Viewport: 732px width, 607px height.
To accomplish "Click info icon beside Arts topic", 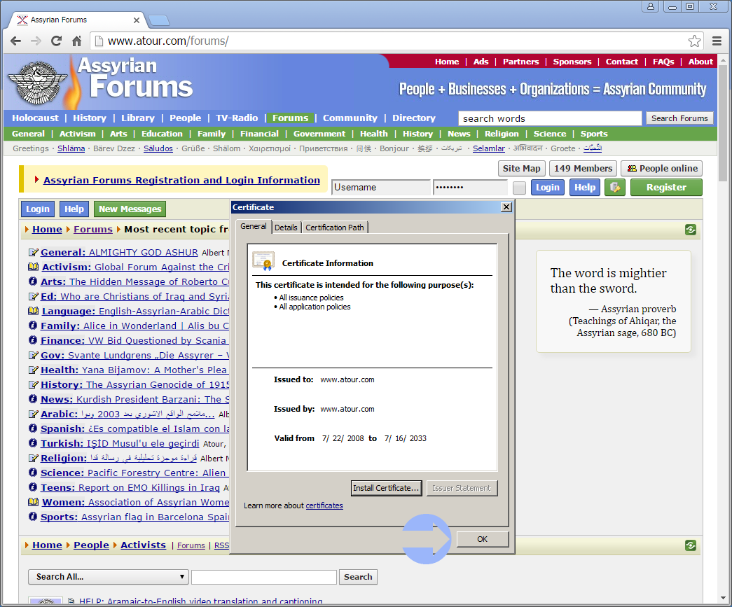I will 33,281.
